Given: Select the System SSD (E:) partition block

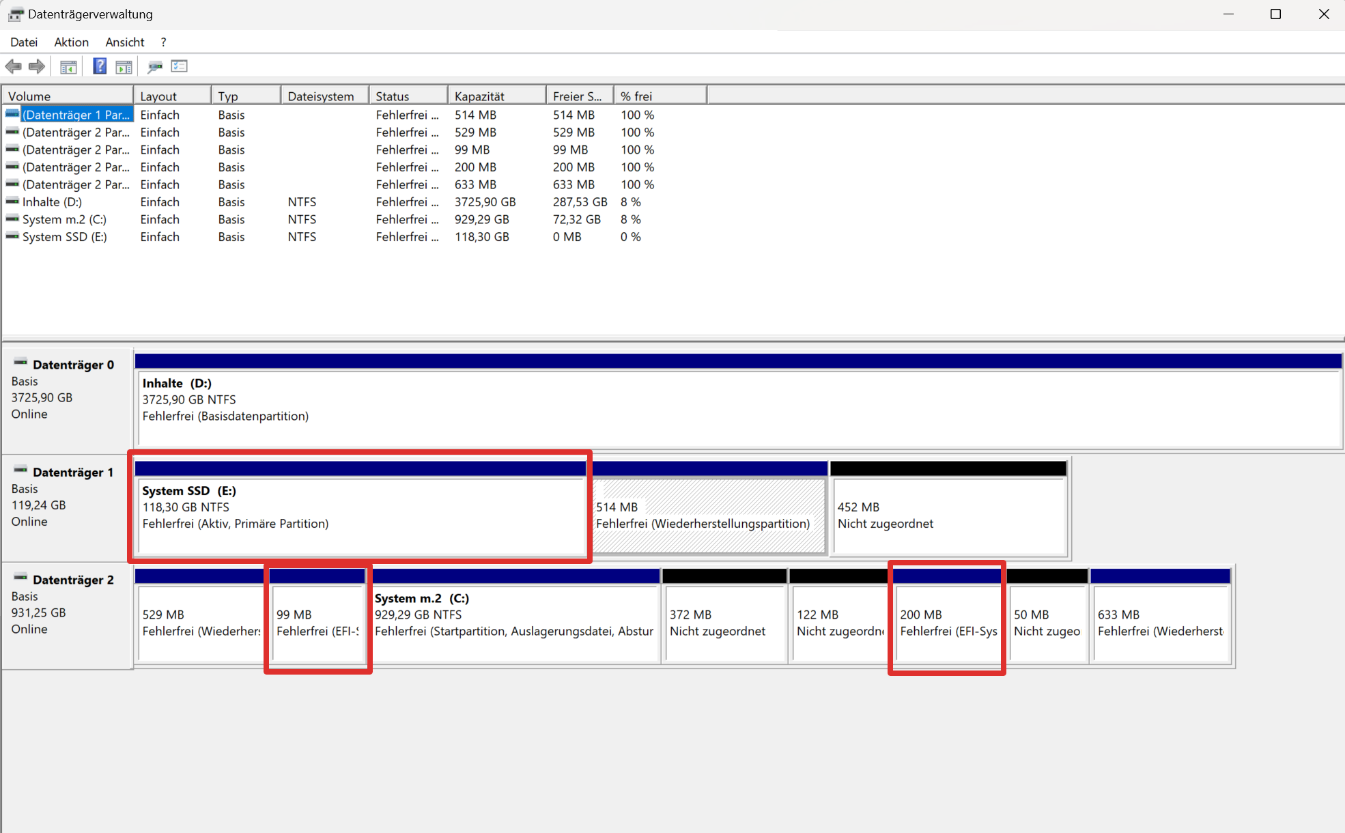Looking at the screenshot, I should [x=360, y=516].
